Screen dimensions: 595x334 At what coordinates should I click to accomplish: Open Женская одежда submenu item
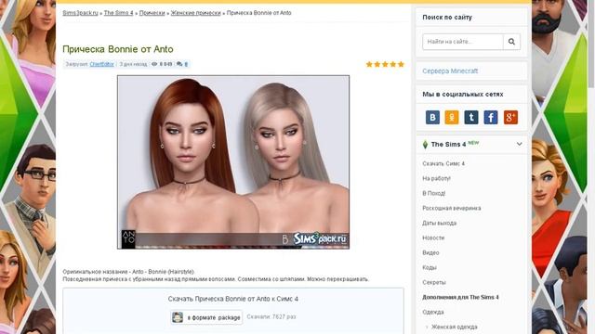455,327
